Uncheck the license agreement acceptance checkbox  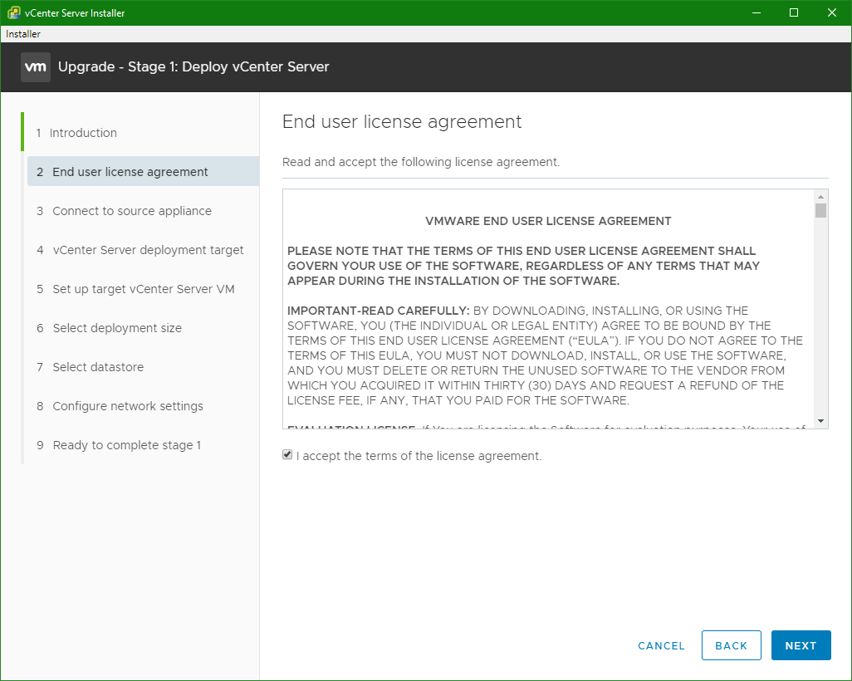pyautogui.click(x=287, y=454)
